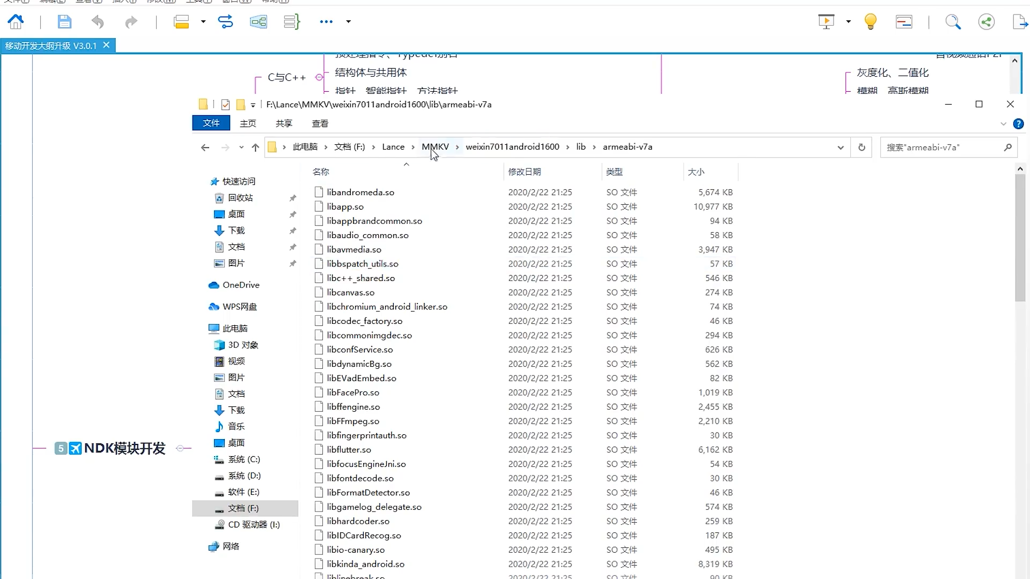The image size is (1030, 579).
Task: Click the search armeabi-v7a input field
Action: coord(942,147)
